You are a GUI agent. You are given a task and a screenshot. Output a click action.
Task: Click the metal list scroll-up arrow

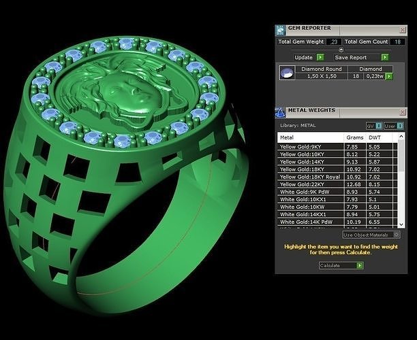point(401,137)
